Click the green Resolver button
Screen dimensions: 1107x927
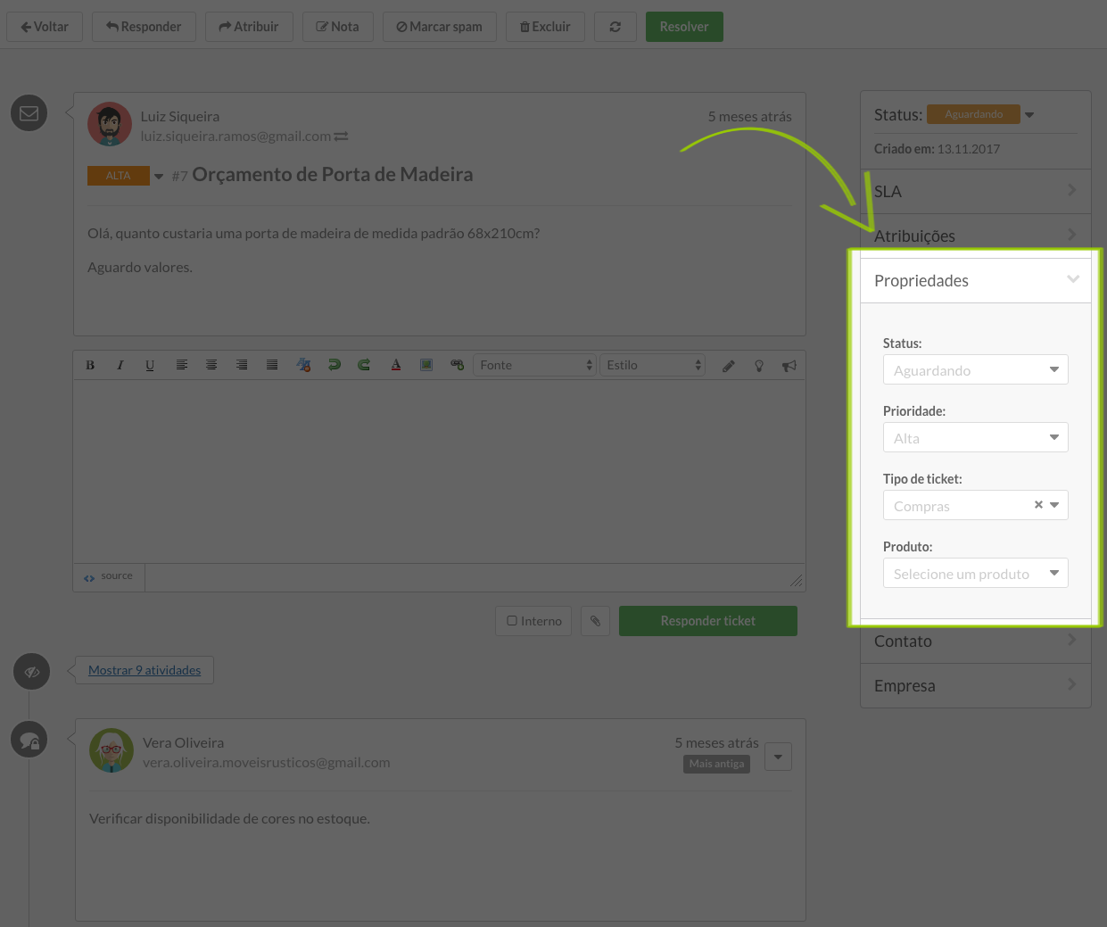click(x=684, y=27)
